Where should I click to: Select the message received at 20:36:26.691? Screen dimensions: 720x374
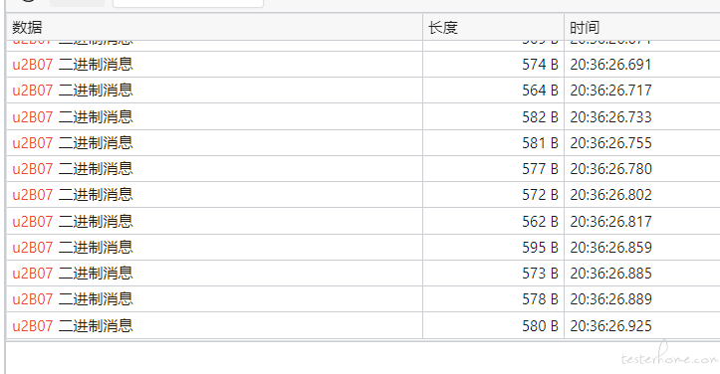click(x=363, y=65)
